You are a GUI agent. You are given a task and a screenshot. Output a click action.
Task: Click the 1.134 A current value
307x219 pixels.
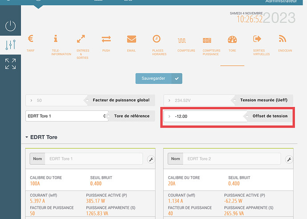(x=175, y=201)
